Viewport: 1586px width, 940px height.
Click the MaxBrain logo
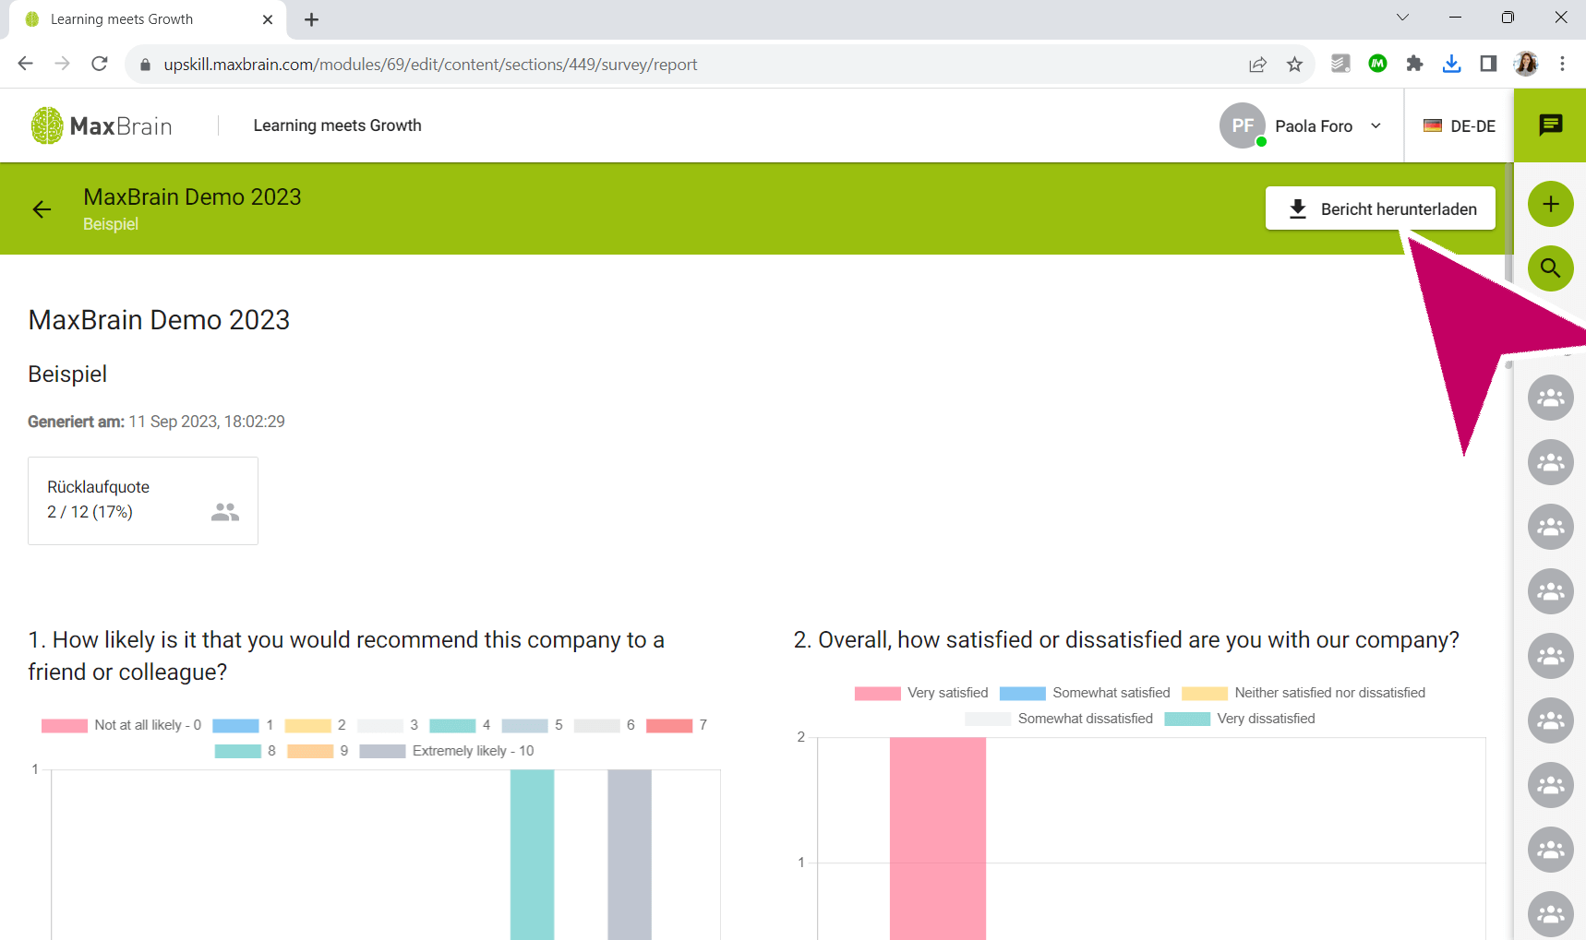point(102,125)
